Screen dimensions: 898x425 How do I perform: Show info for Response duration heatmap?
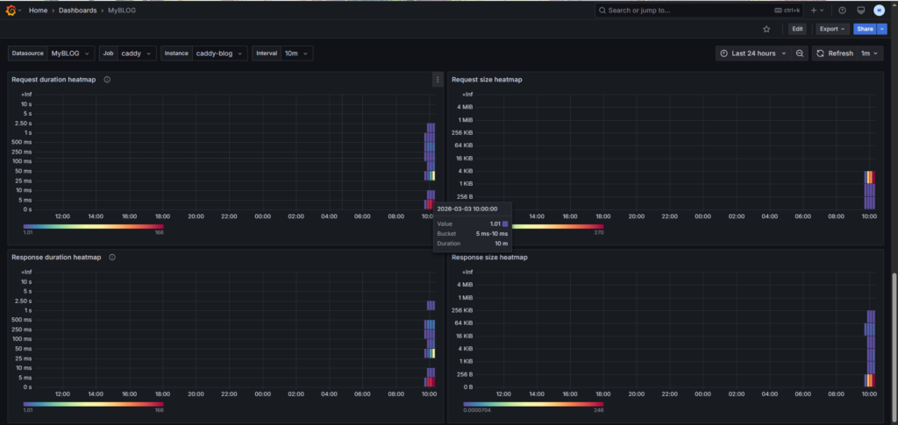(112, 258)
